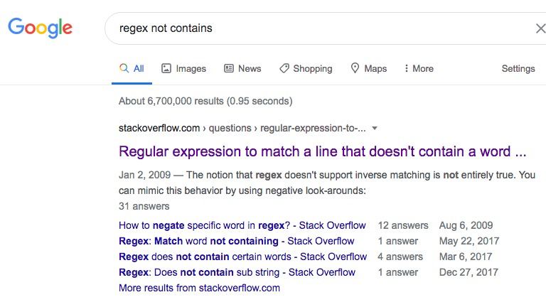Click the 'May 22, 2017' date

pos(469,241)
